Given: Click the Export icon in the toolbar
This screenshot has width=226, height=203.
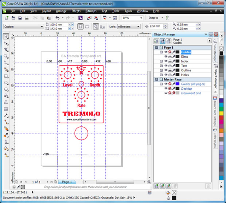Looking at the screenshot, I should [96, 18].
